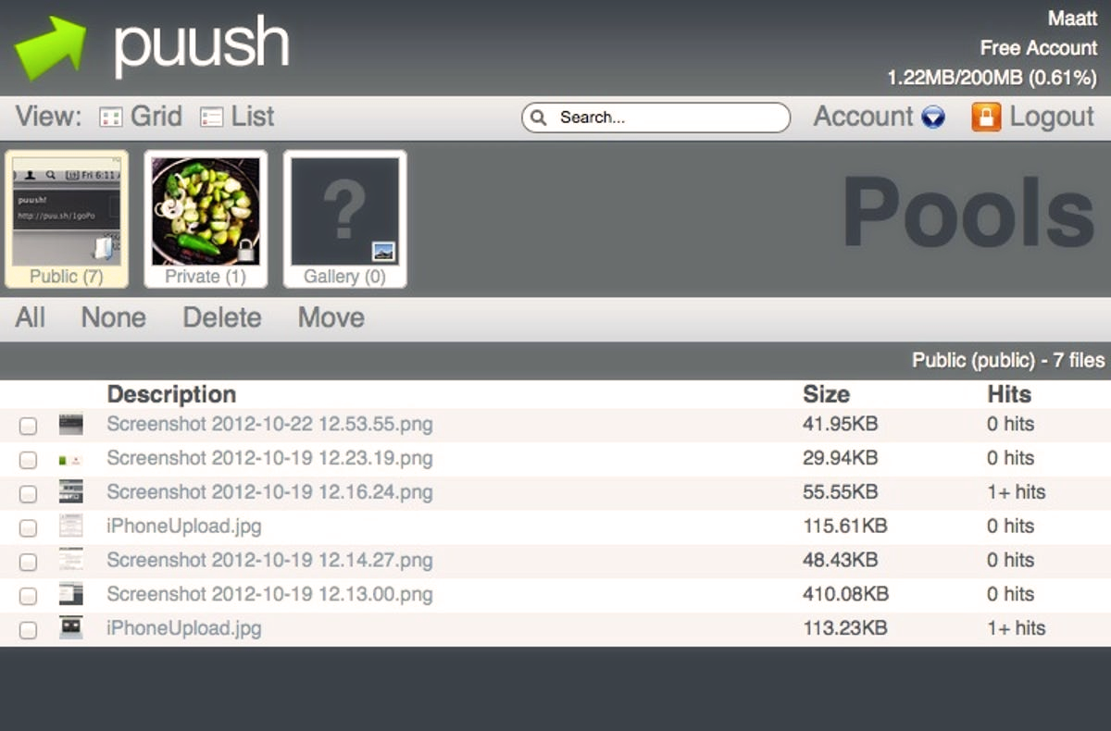This screenshot has width=1111, height=731.
Task: Open the iPhoneUpload.jpg sized 113.23KB
Action: click(184, 628)
